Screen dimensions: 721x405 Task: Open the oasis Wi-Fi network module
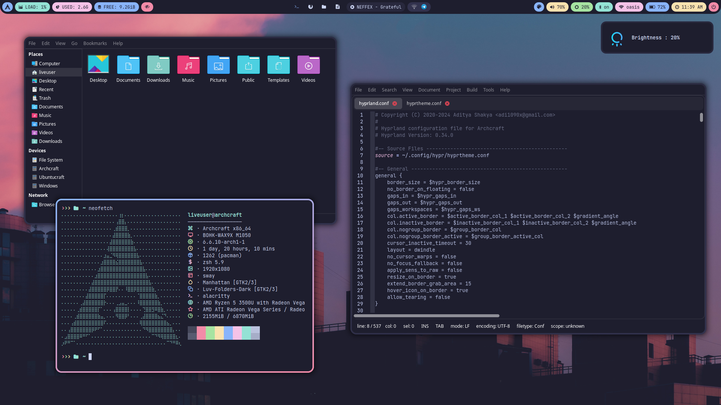tap(629, 7)
